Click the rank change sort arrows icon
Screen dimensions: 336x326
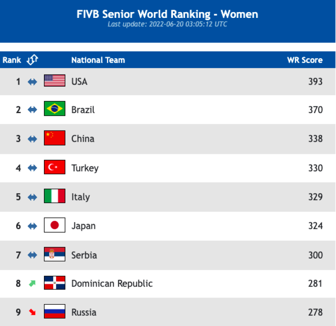coord(32,59)
